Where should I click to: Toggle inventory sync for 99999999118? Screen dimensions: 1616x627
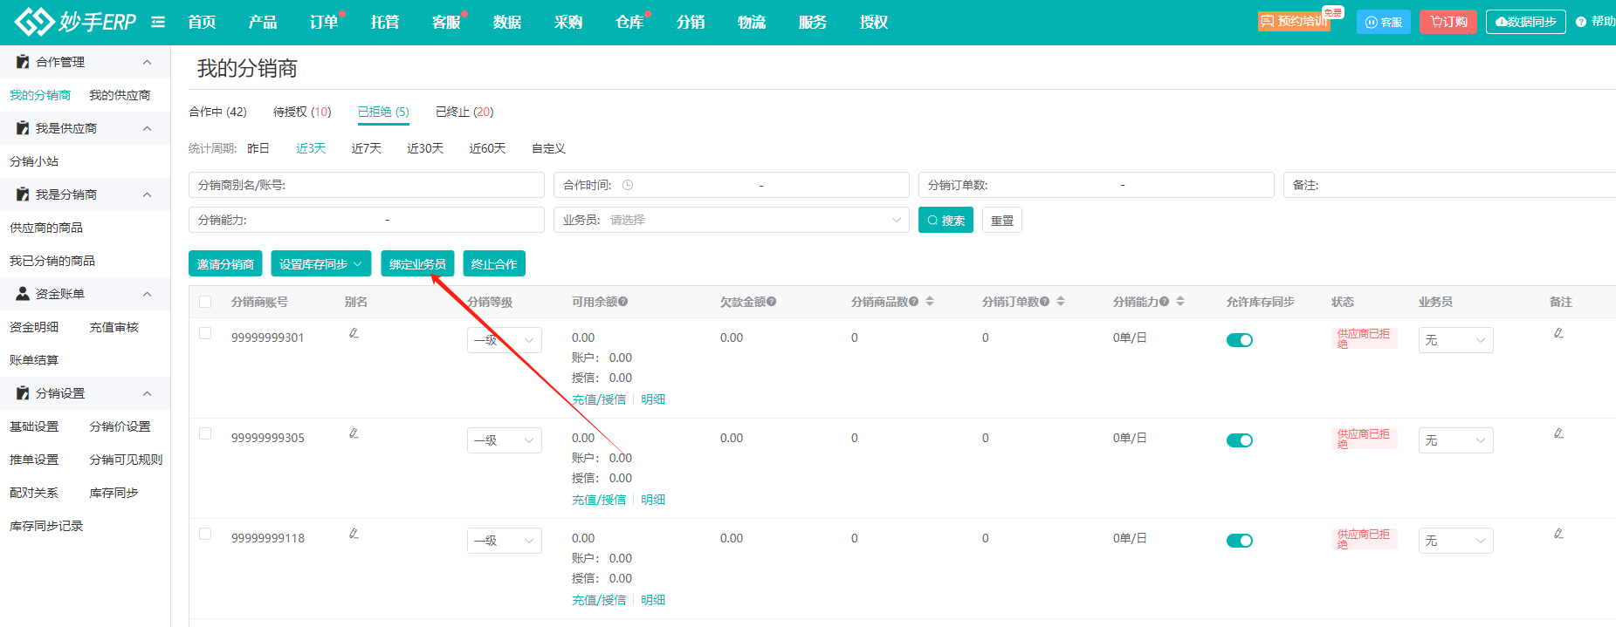(x=1240, y=541)
